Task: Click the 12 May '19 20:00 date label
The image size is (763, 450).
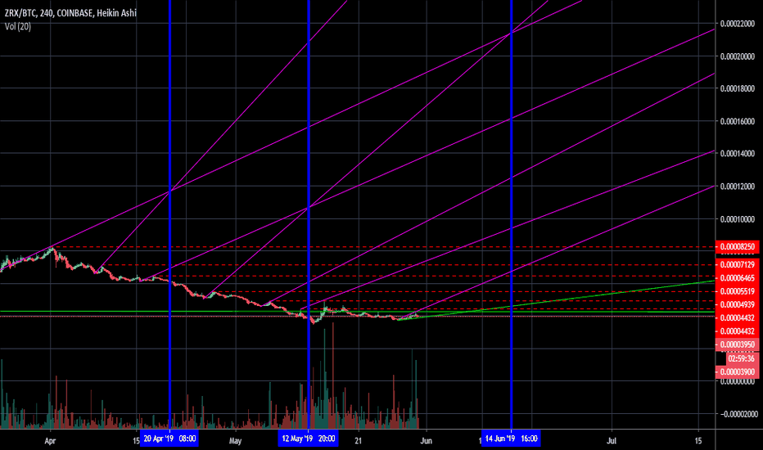Action: tap(309, 439)
